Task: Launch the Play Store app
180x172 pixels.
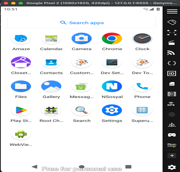Action: (21, 110)
